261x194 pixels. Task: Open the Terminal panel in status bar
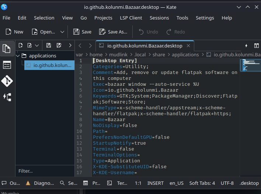117,183
